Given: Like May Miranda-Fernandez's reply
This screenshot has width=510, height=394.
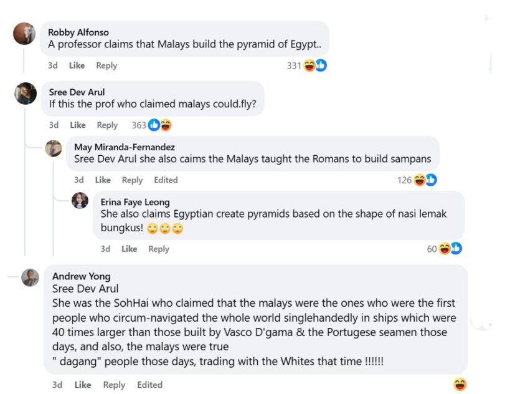Looking at the screenshot, I should pyautogui.click(x=103, y=180).
